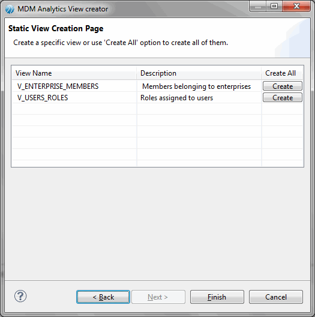Select the V_USERS_ROLES row name

(x=43, y=98)
